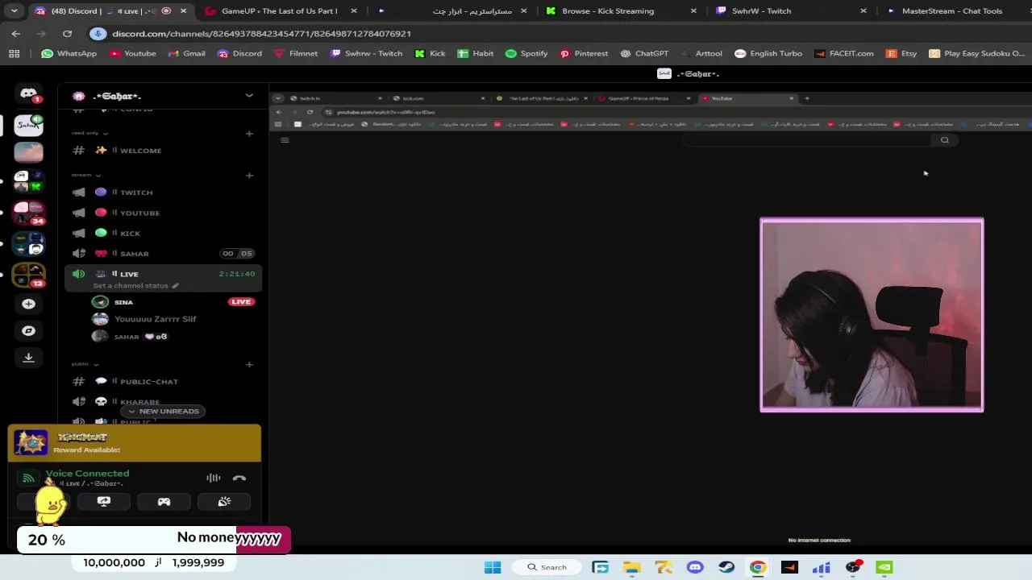Click the webcam overlay in the stream
The image size is (1032, 580).
coord(872,315)
